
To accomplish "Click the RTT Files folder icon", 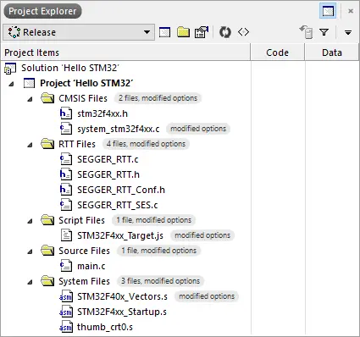I will click(47, 144).
